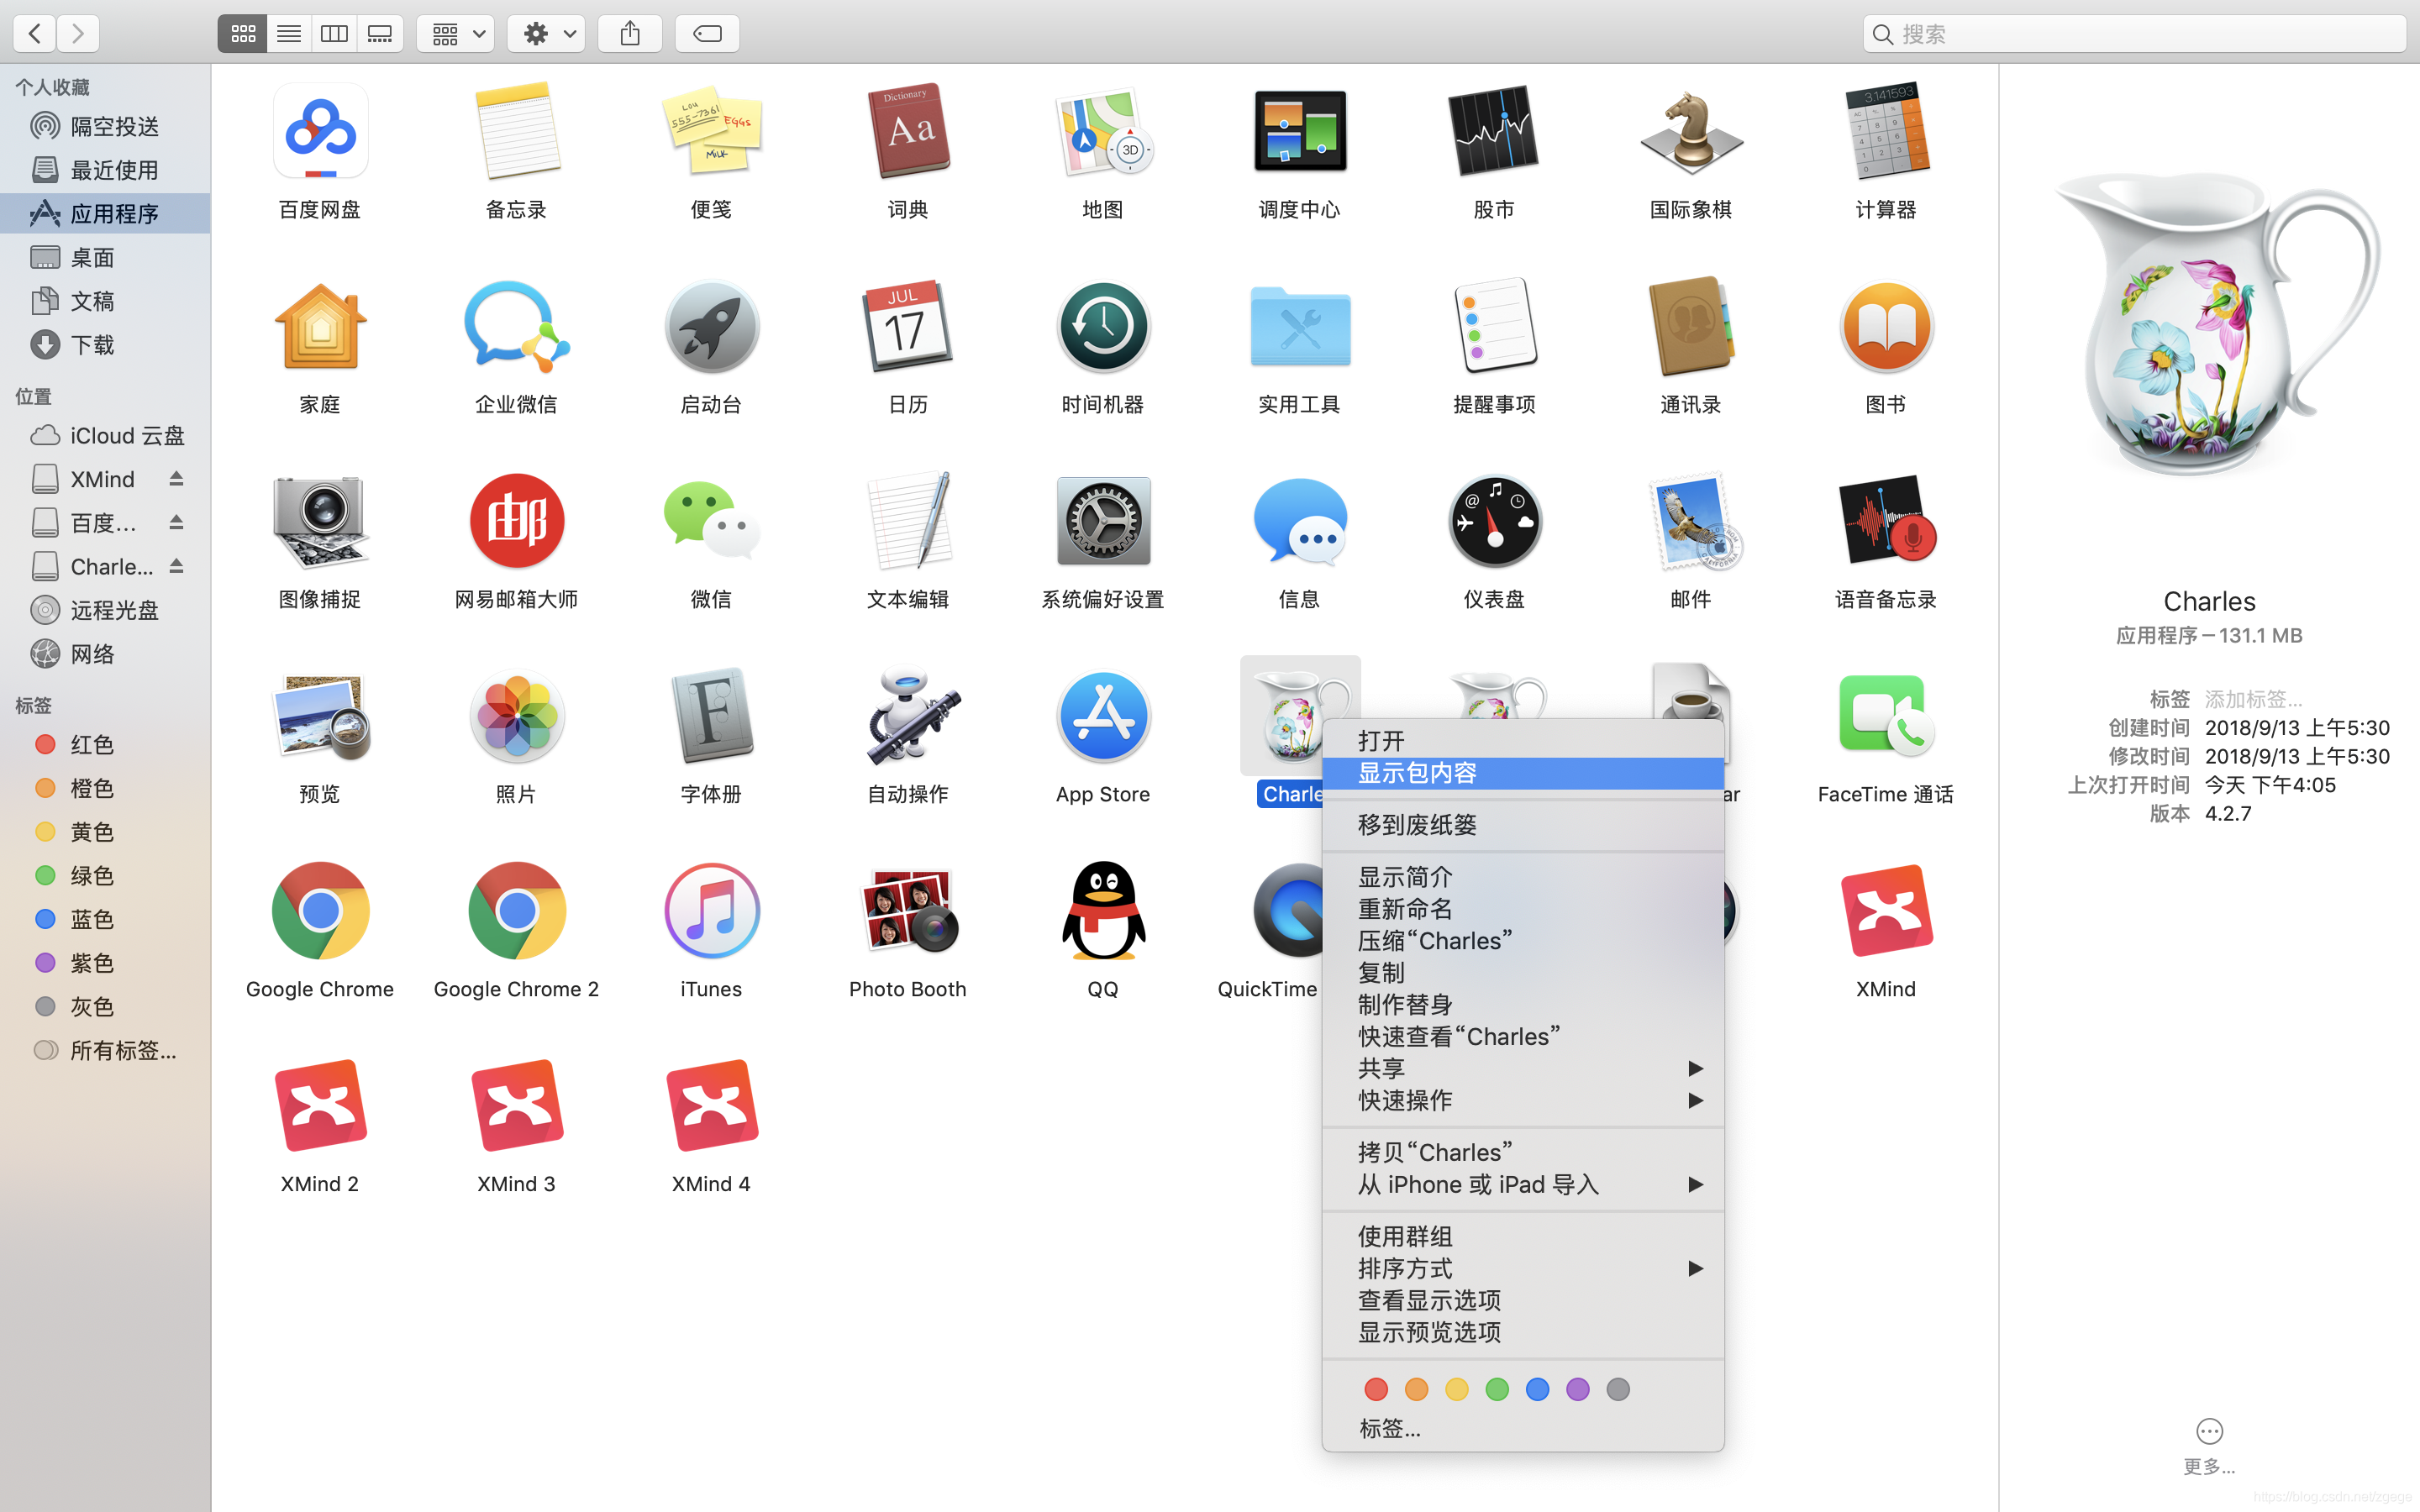Click the 仪表盘 Dashboard app icon
Screen dimensions: 2420x1512
tap(1494, 521)
